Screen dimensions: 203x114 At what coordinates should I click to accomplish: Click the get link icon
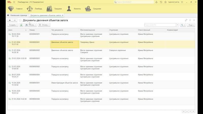(x=186, y=20)
